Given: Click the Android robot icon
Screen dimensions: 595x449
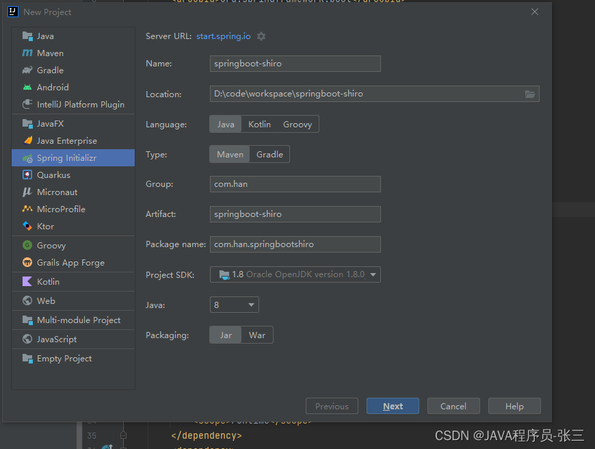Looking at the screenshot, I should point(27,88).
